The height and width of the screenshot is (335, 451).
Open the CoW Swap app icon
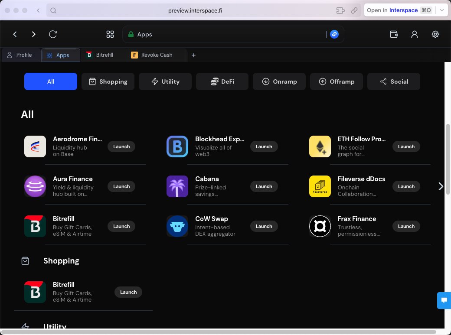pyautogui.click(x=177, y=226)
